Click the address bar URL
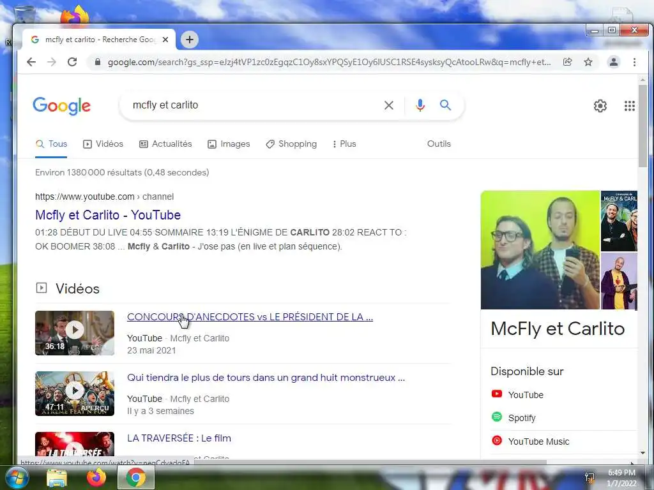Screen dimensions: 654x490 [329, 62]
